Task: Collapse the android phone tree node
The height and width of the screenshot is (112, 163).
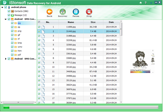Action: (x=2, y=7)
